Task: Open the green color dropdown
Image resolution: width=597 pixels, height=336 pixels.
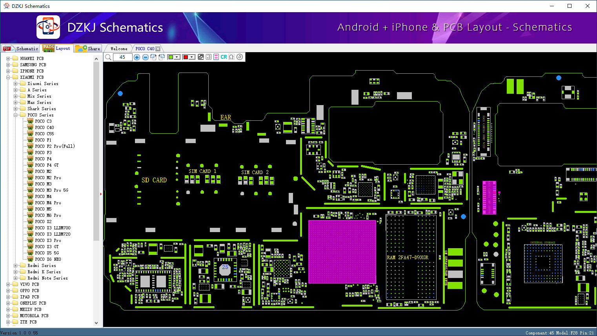Action: click(177, 57)
